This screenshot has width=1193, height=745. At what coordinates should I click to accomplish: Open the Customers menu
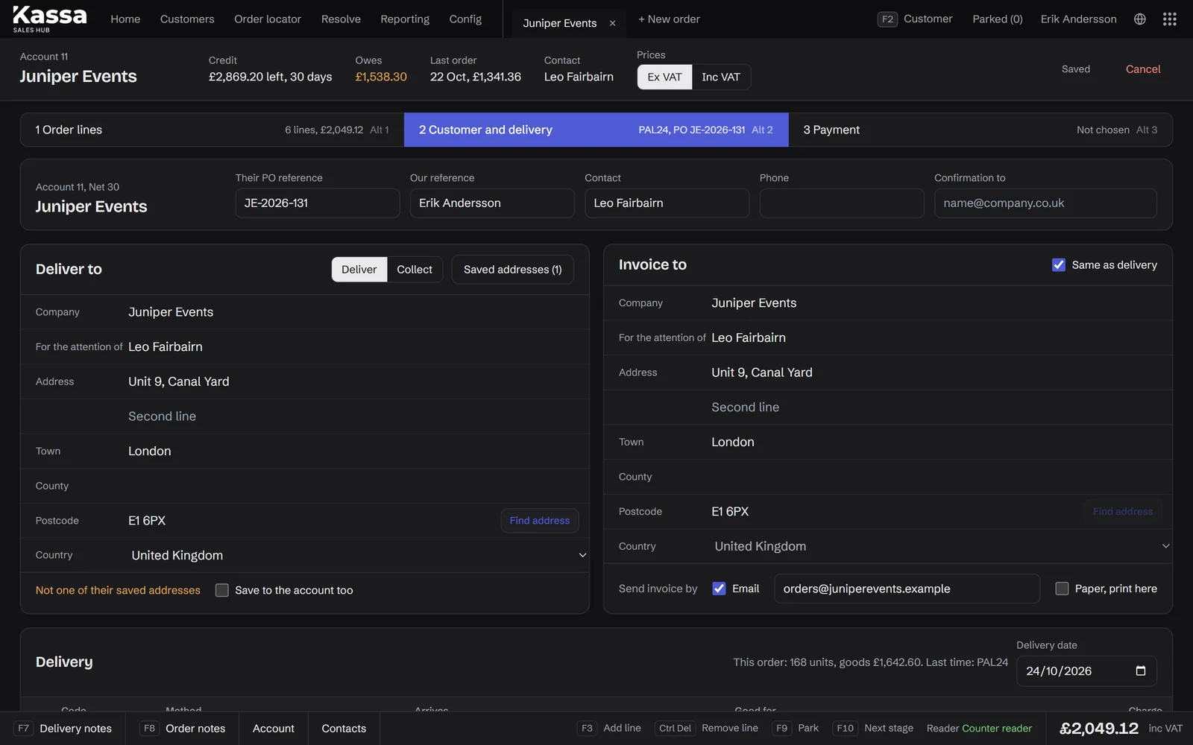[x=187, y=19]
